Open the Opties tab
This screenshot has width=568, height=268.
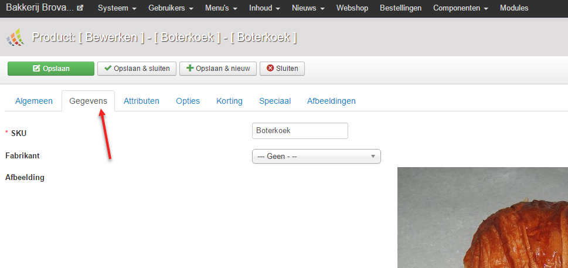pos(188,101)
